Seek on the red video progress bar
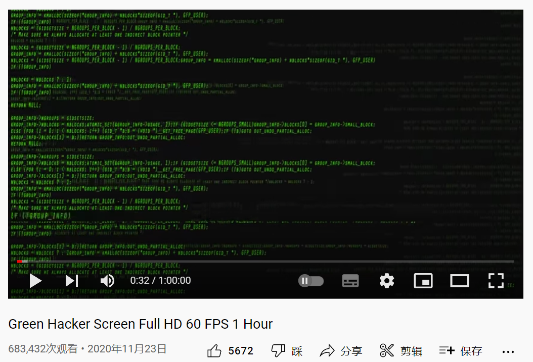Image resolution: width=533 pixels, height=362 pixels. [x=265, y=262]
